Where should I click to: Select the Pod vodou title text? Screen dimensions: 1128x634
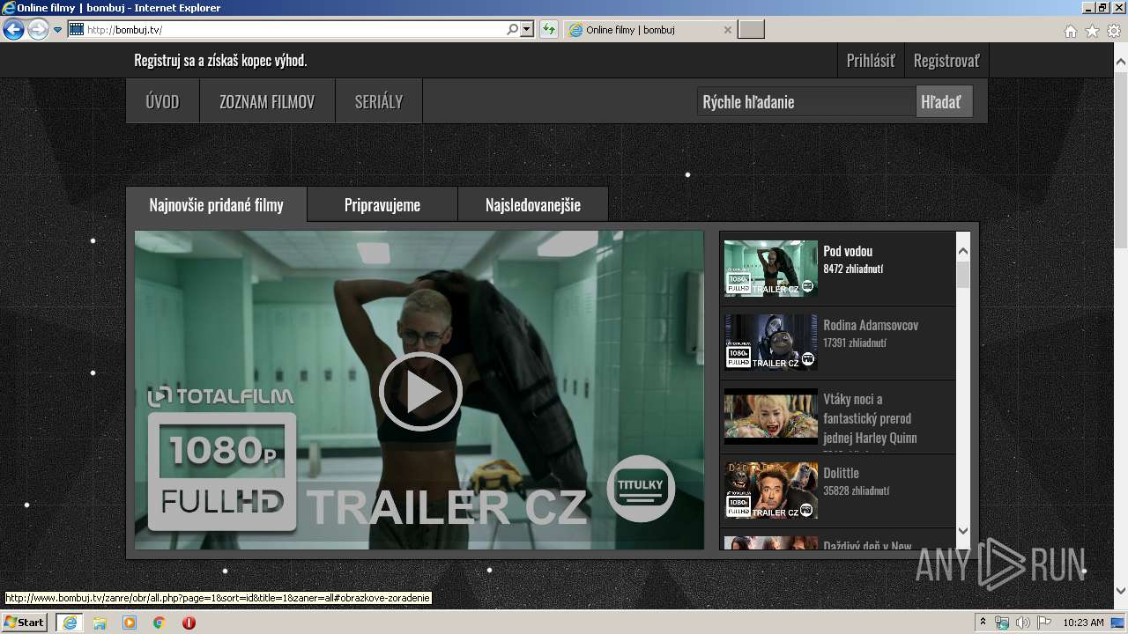click(x=848, y=251)
